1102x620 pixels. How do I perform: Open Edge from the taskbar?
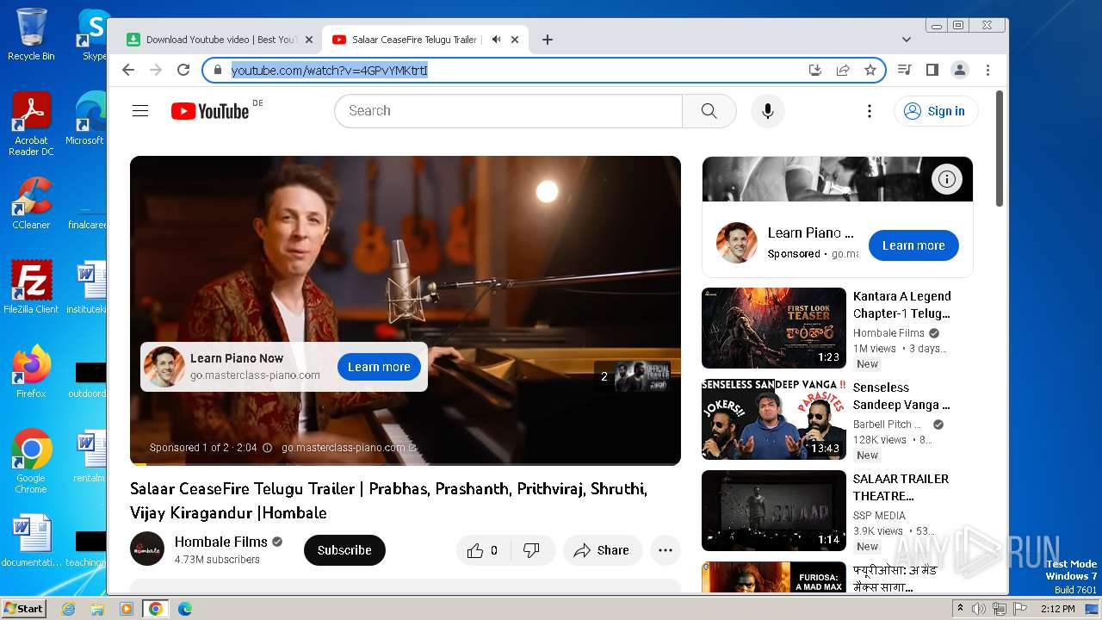185,609
